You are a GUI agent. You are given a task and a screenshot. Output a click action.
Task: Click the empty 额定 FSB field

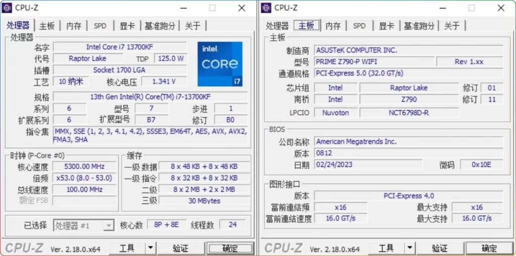(x=85, y=201)
